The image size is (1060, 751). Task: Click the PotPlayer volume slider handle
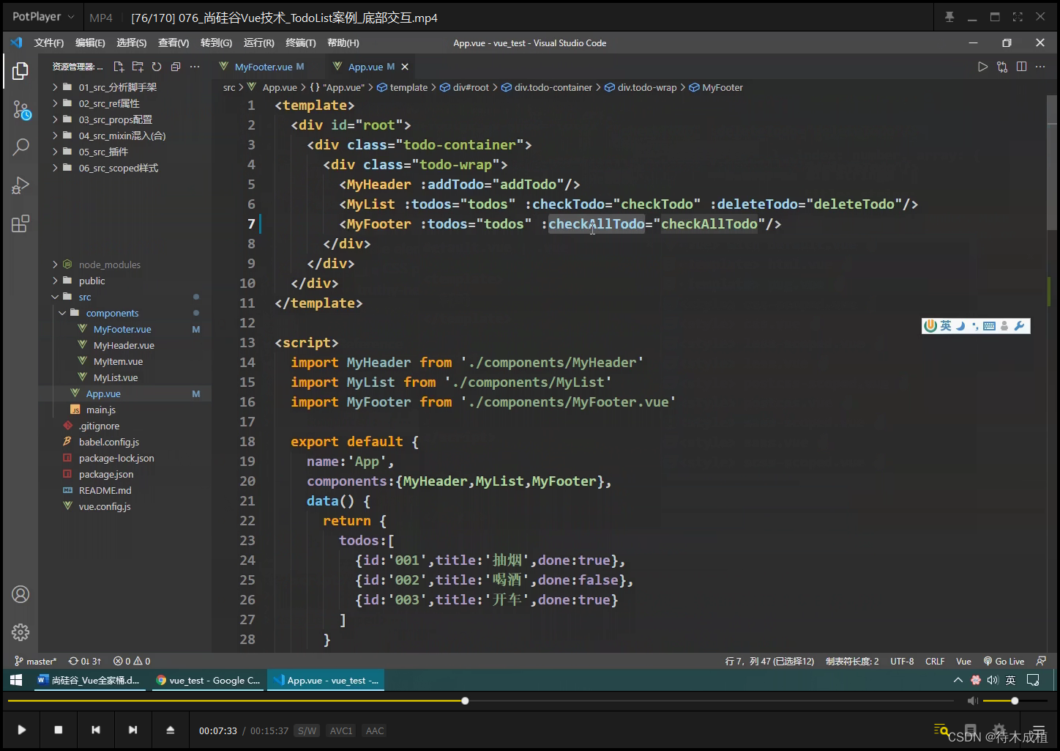(x=1015, y=701)
